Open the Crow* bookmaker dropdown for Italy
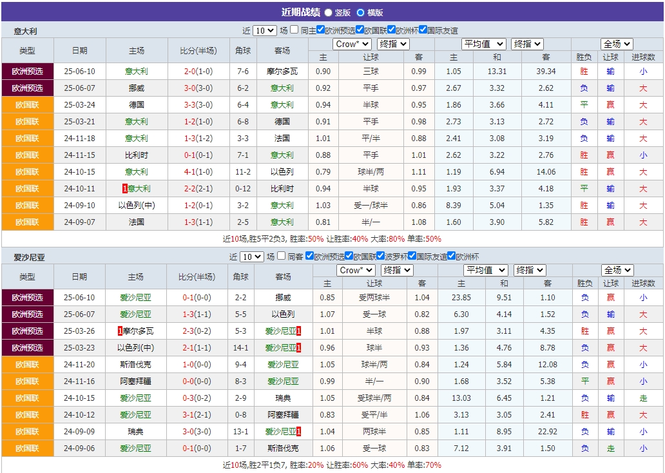The image size is (665, 473). click(x=351, y=44)
